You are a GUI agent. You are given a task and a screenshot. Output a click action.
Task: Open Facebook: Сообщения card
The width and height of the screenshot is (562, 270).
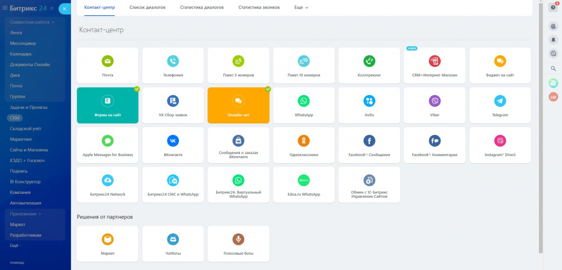click(369, 145)
